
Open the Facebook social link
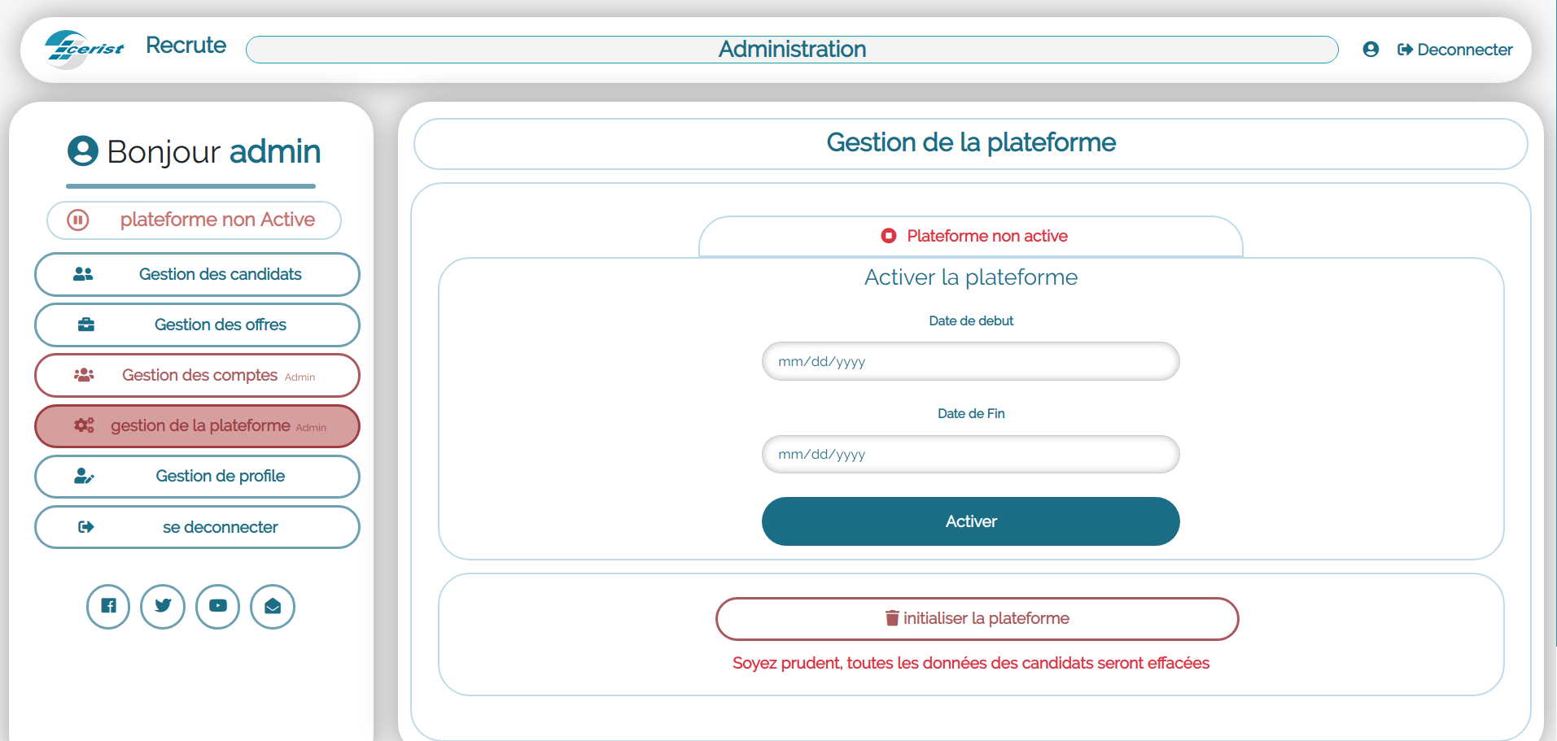(108, 607)
